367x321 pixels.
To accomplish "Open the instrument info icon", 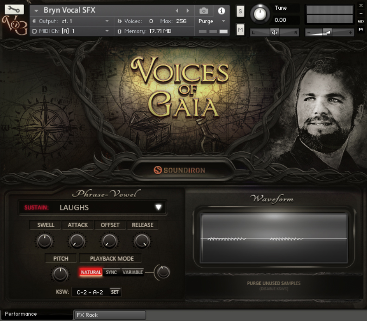I will [x=221, y=11].
